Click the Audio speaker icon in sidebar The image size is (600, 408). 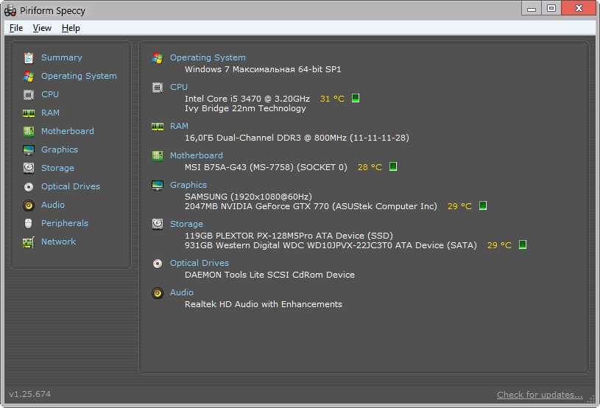(29, 205)
